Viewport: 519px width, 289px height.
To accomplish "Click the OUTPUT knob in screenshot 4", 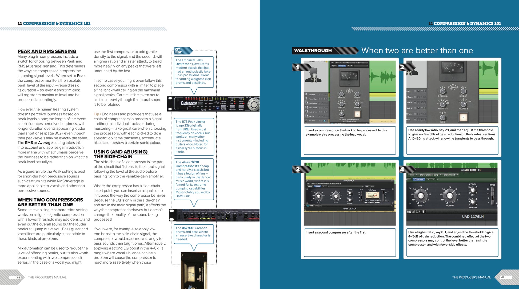I will pos(450,196).
